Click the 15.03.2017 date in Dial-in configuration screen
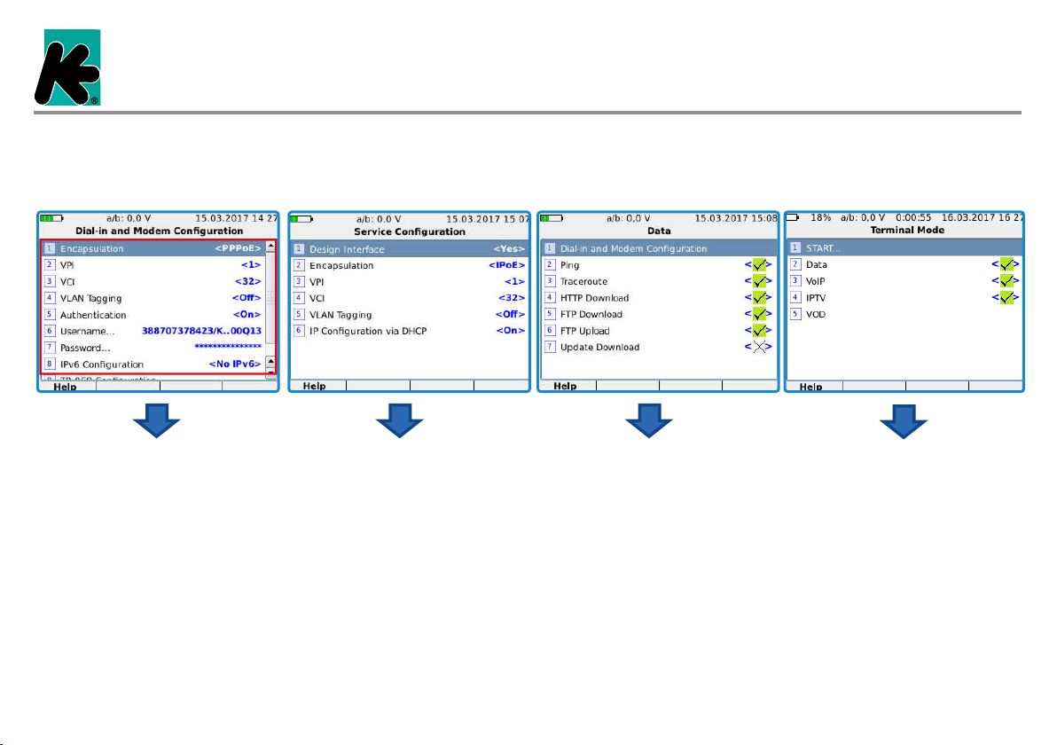 tap(222, 218)
